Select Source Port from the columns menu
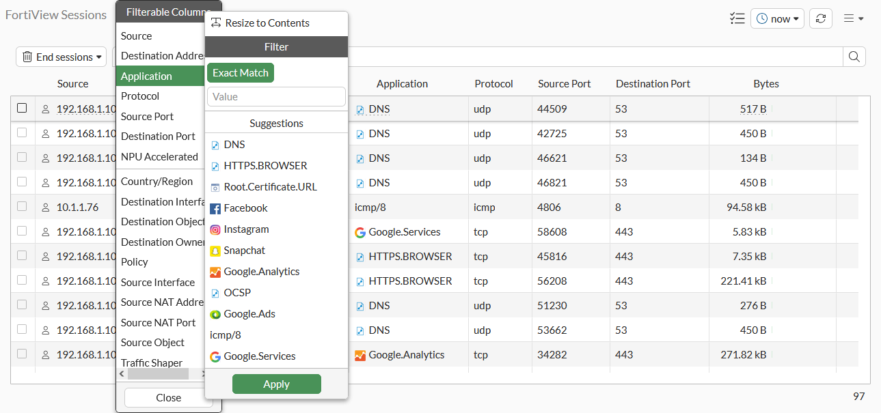This screenshot has width=881, height=413. click(x=147, y=116)
